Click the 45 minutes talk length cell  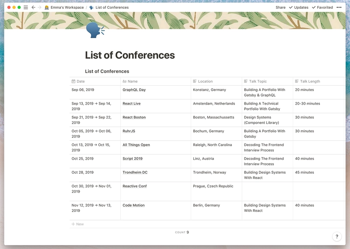[319, 175]
